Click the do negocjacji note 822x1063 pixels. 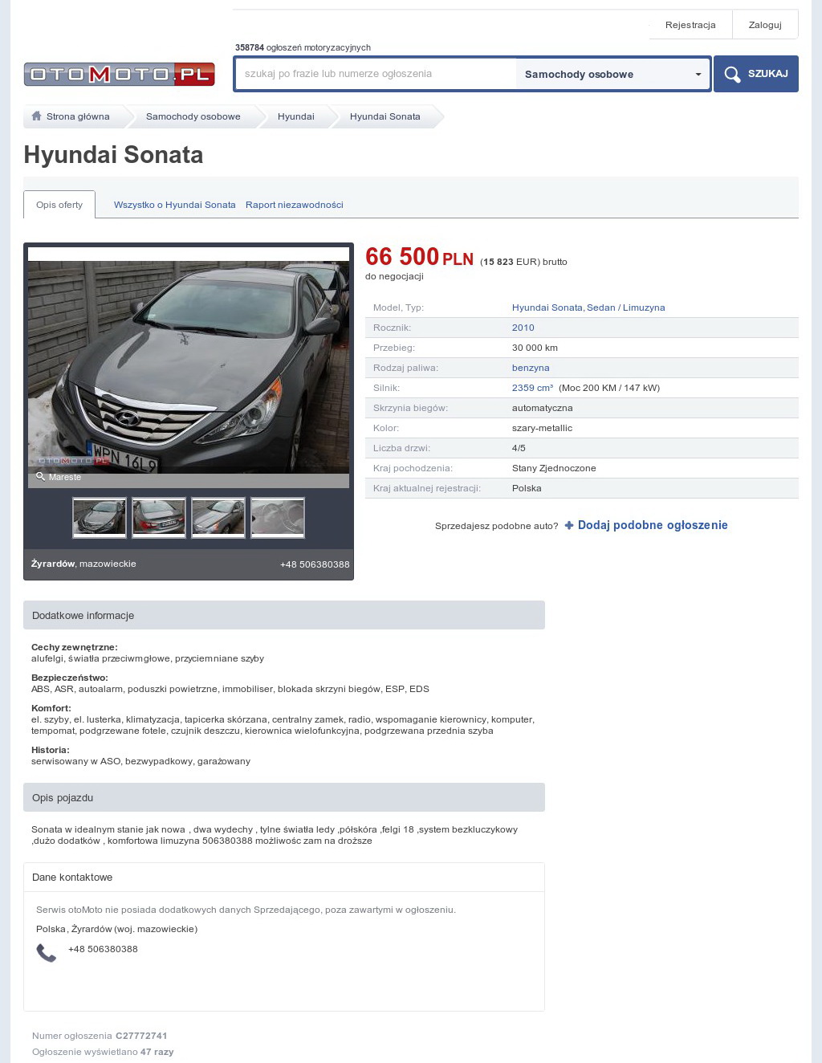394,276
